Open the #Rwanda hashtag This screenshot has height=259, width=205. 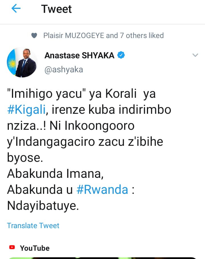(x=102, y=190)
